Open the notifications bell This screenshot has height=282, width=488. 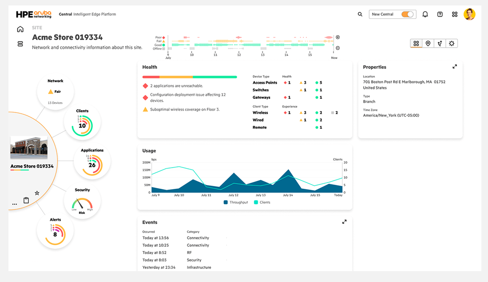point(425,14)
